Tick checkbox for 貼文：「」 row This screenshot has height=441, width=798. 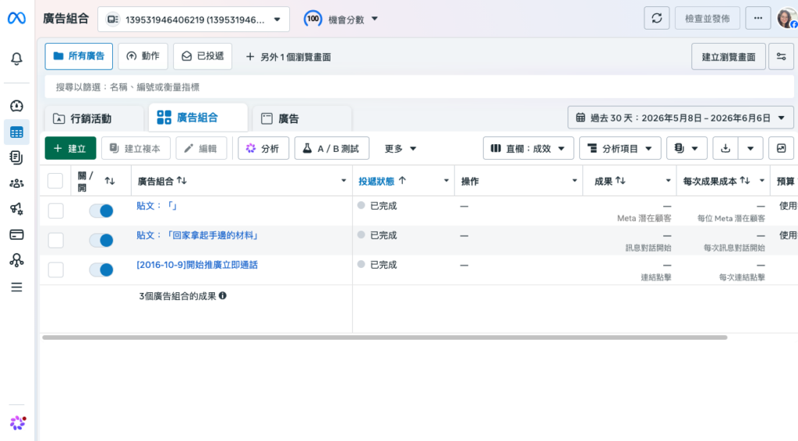point(55,210)
